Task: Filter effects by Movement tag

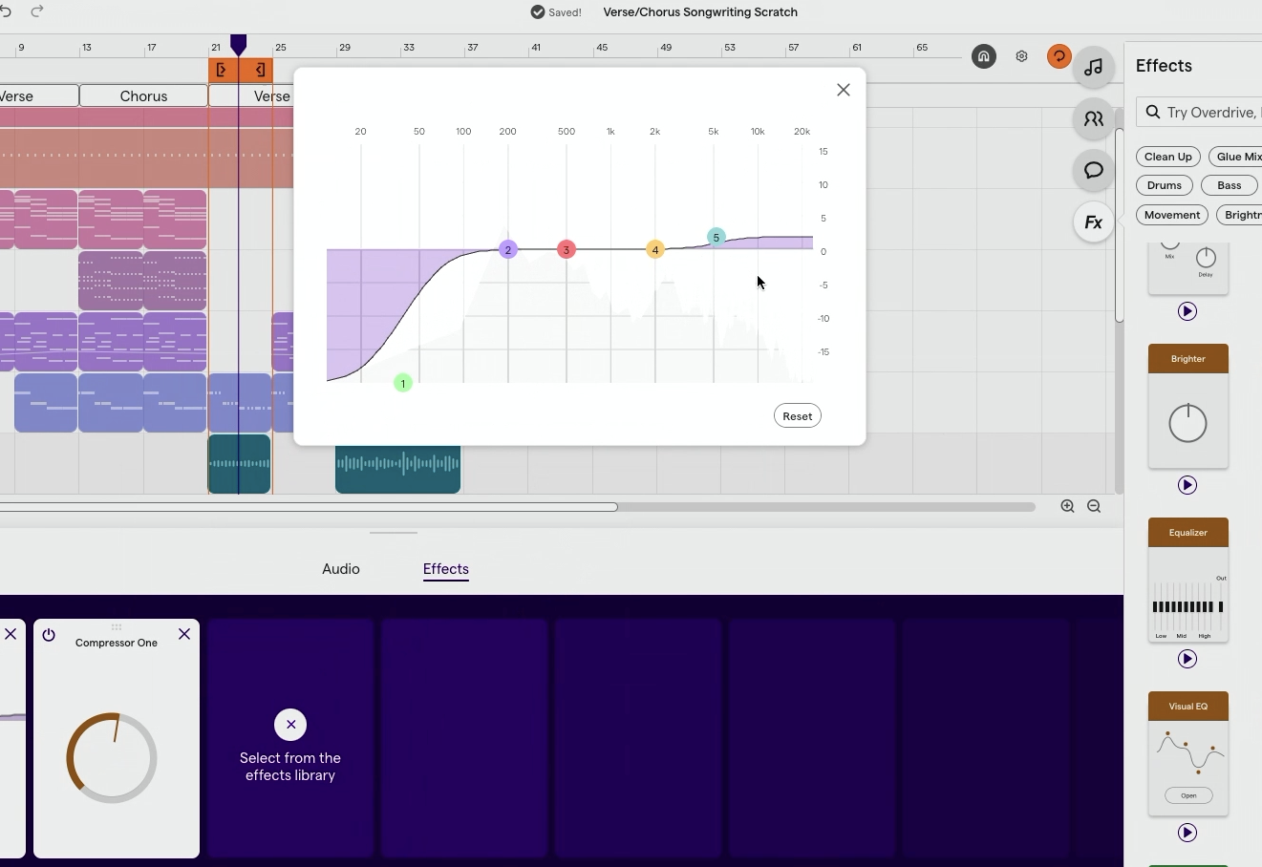Action: (x=1172, y=215)
